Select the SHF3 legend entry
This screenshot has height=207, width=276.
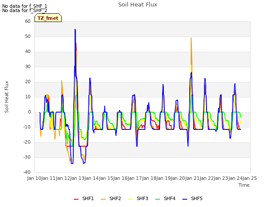pos(138,198)
